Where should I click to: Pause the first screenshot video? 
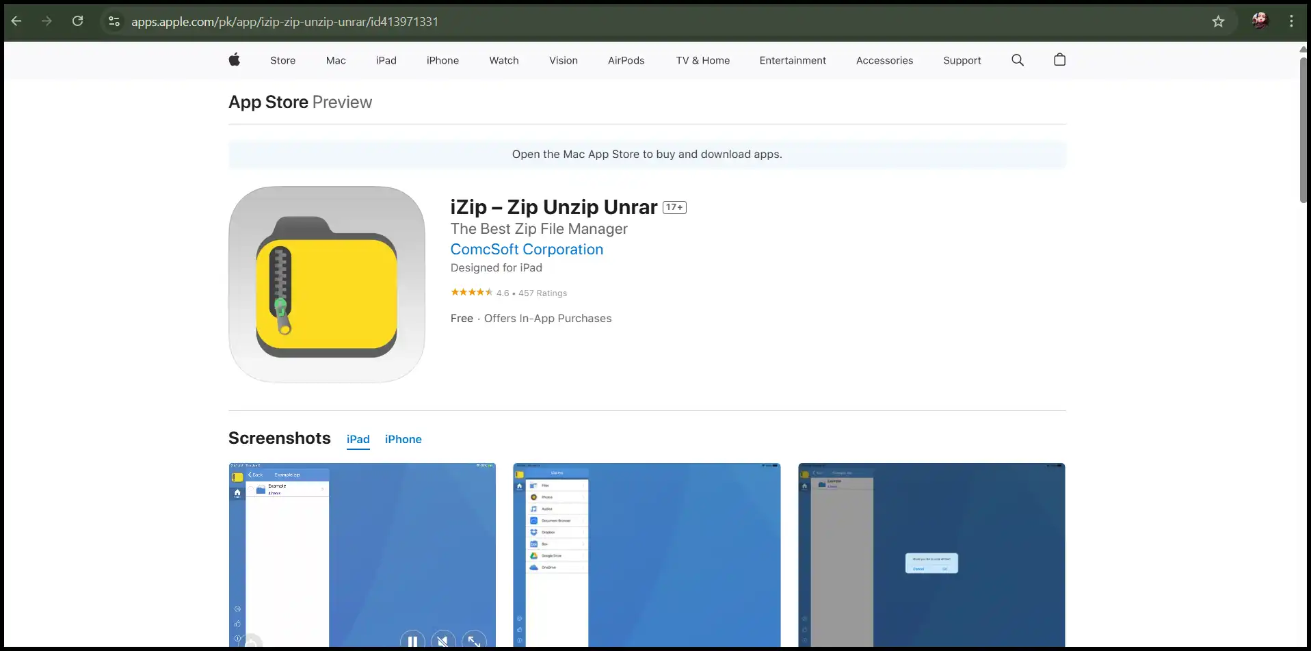(x=412, y=641)
